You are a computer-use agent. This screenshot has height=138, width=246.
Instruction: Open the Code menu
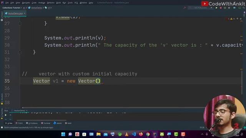(x=34, y=3)
